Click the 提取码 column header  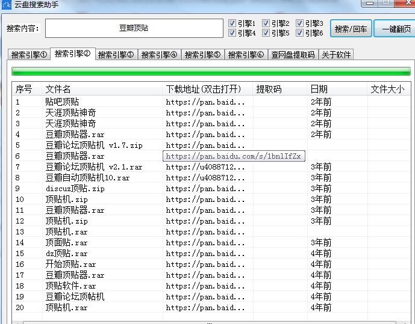pyautogui.click(x=280, y=89)
